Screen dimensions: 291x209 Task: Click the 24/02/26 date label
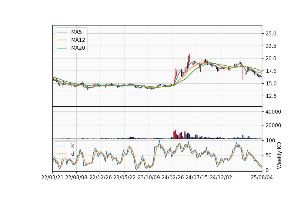tap(173, 178)
